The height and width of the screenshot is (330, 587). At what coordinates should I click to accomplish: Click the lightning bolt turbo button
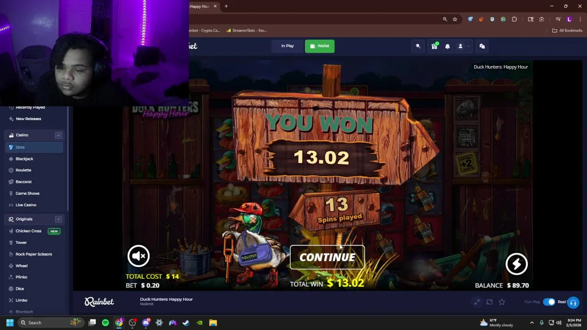516,264
